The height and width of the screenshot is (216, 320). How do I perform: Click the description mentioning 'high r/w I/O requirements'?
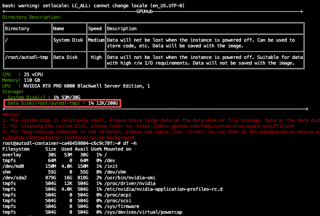coord(205,60)
